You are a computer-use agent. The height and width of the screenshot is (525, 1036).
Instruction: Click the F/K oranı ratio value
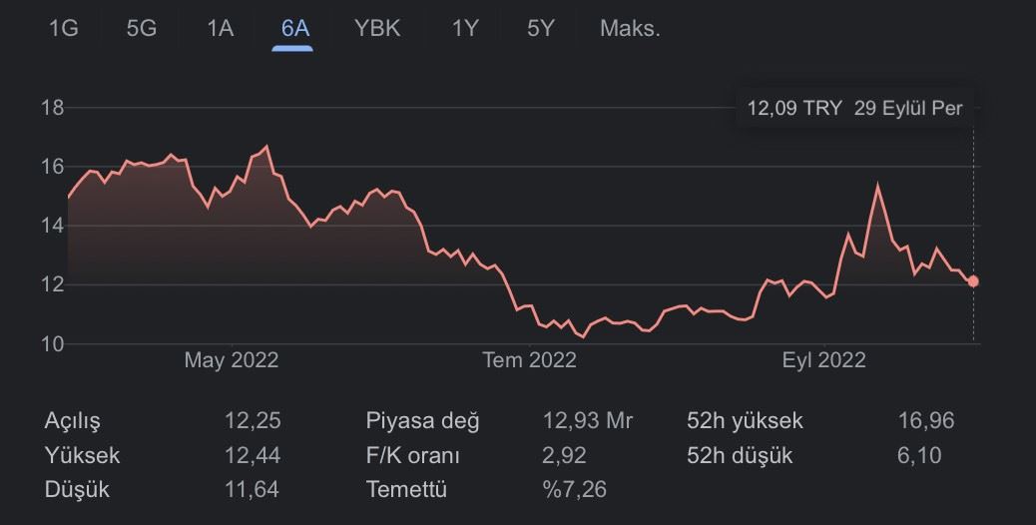(x=564, y=455)
